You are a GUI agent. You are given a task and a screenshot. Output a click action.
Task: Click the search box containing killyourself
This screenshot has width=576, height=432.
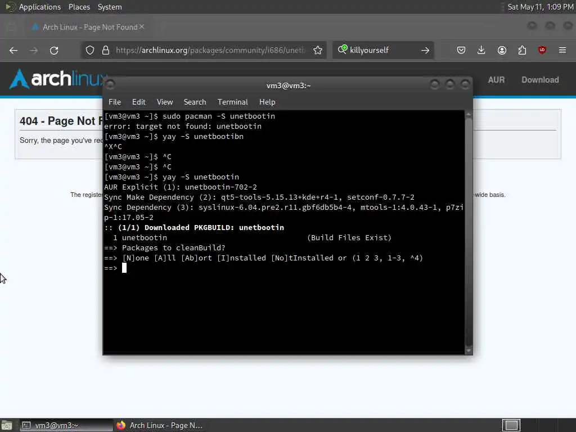pos(383,50)
